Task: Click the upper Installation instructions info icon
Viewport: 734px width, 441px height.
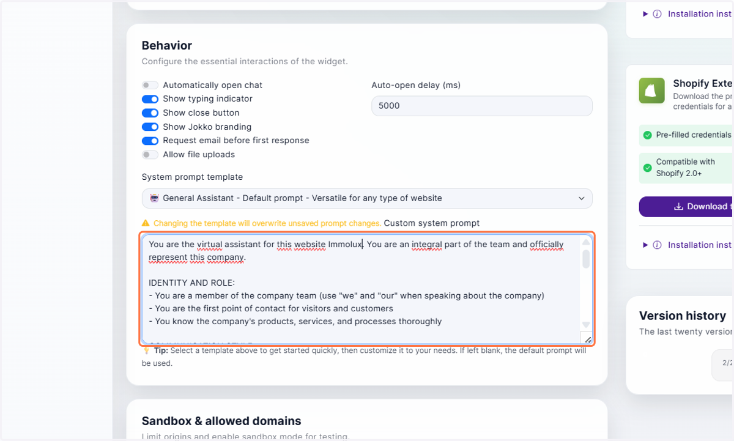Action: click(657, 14)
